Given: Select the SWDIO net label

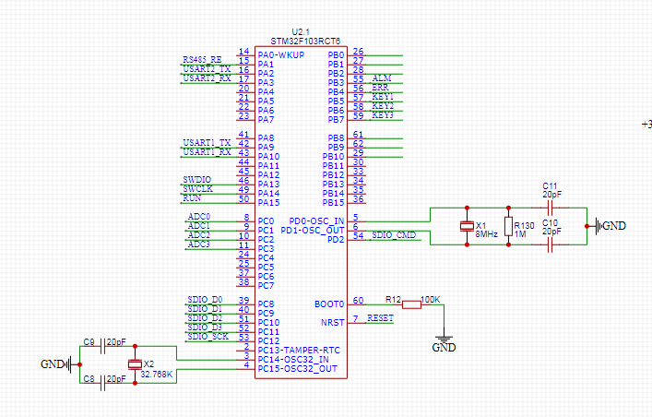Looking at the screenshot, I should (197, 180).
